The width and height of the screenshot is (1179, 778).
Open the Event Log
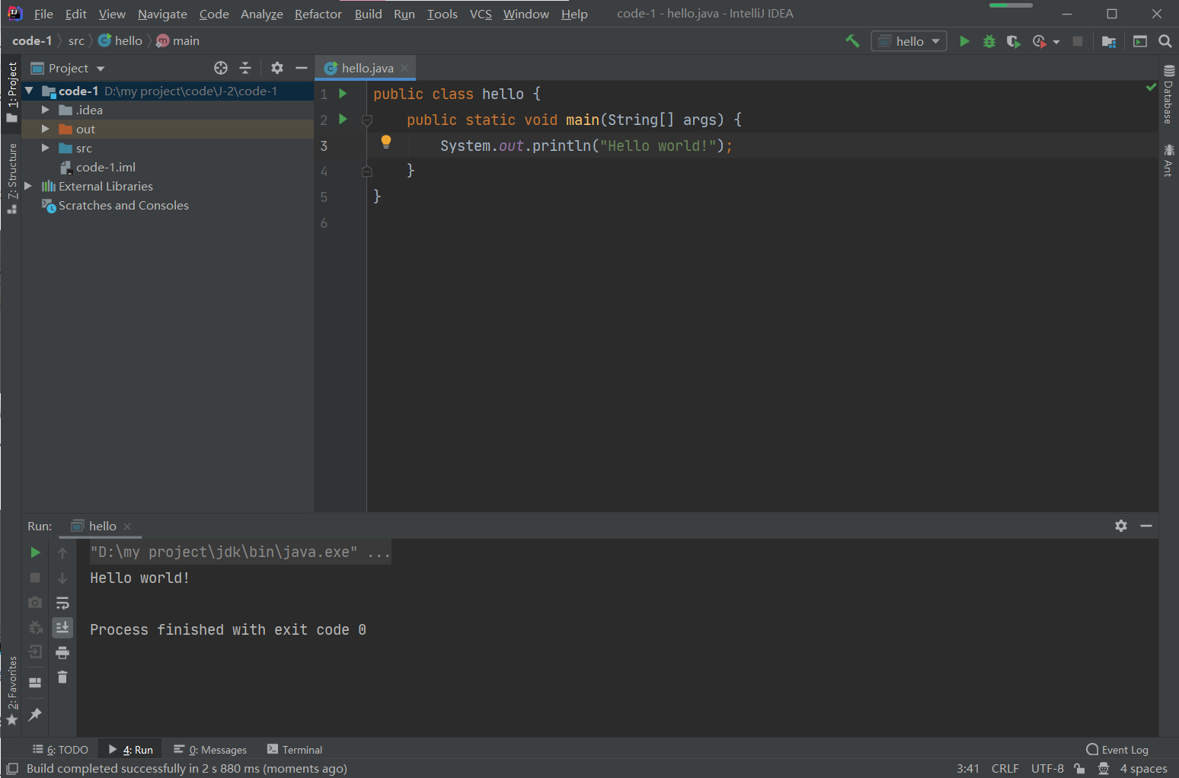(x=1117, y=750)
